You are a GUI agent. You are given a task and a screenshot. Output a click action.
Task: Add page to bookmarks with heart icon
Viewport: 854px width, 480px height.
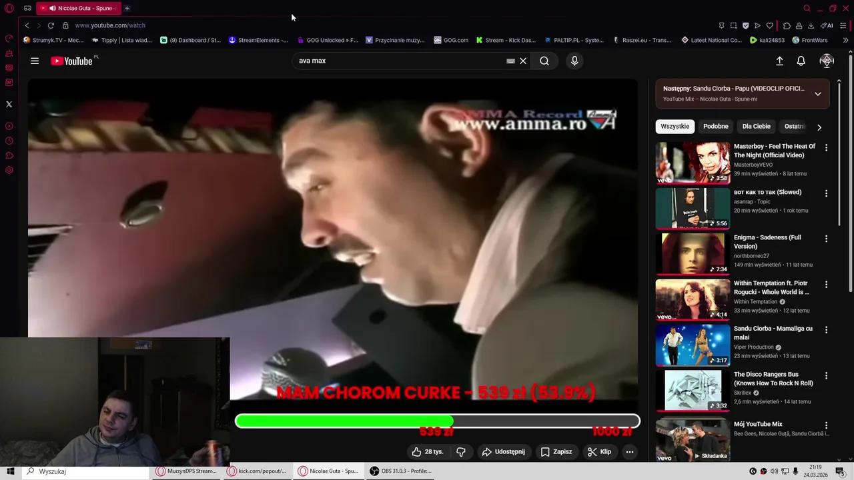tap(769, 25)
